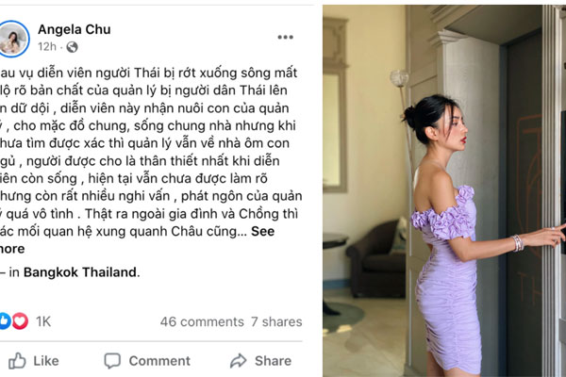Open the 1K reactions count
The image size is (566, 377).
click(x=43, y=321)
